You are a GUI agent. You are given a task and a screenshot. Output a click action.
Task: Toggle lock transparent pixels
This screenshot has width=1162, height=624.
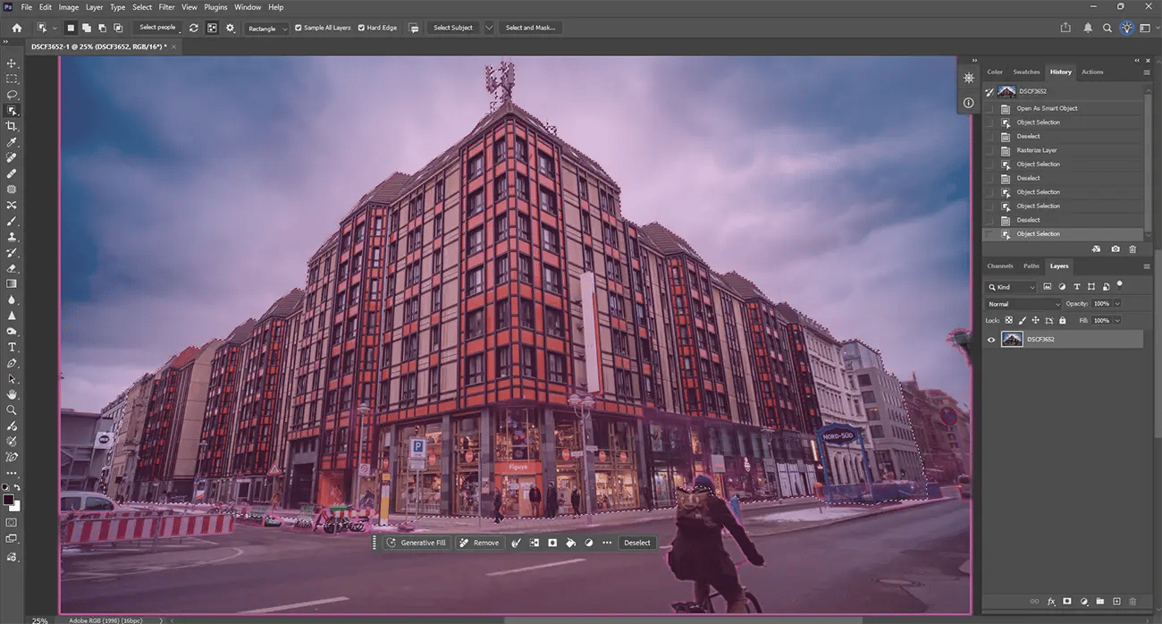1008,320
